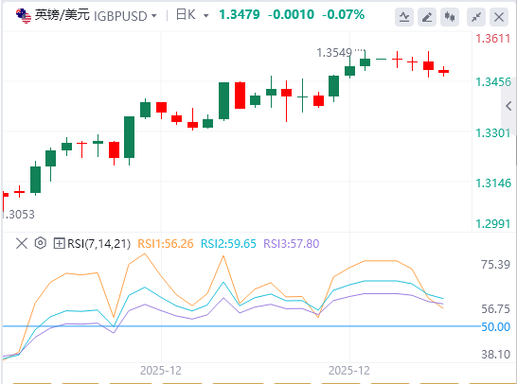Select the drawing pencil tool
Viewport: 517px width, 384px height.
coord(427,16)
